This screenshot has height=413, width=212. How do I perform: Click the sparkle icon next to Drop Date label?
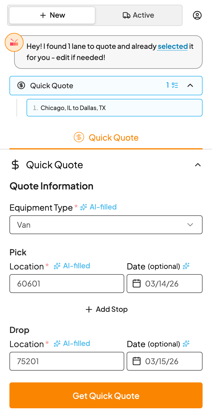point(186,344)
